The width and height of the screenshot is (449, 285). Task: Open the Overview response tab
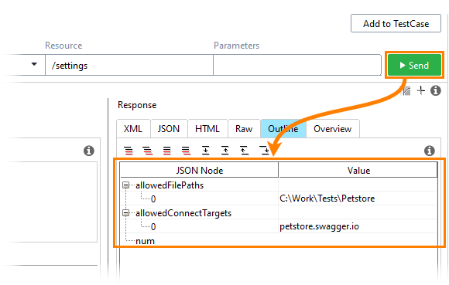coord(332,129)
